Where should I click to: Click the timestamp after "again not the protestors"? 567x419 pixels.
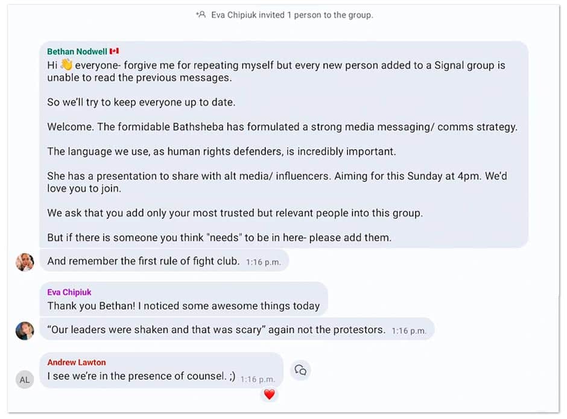[409, 331]
